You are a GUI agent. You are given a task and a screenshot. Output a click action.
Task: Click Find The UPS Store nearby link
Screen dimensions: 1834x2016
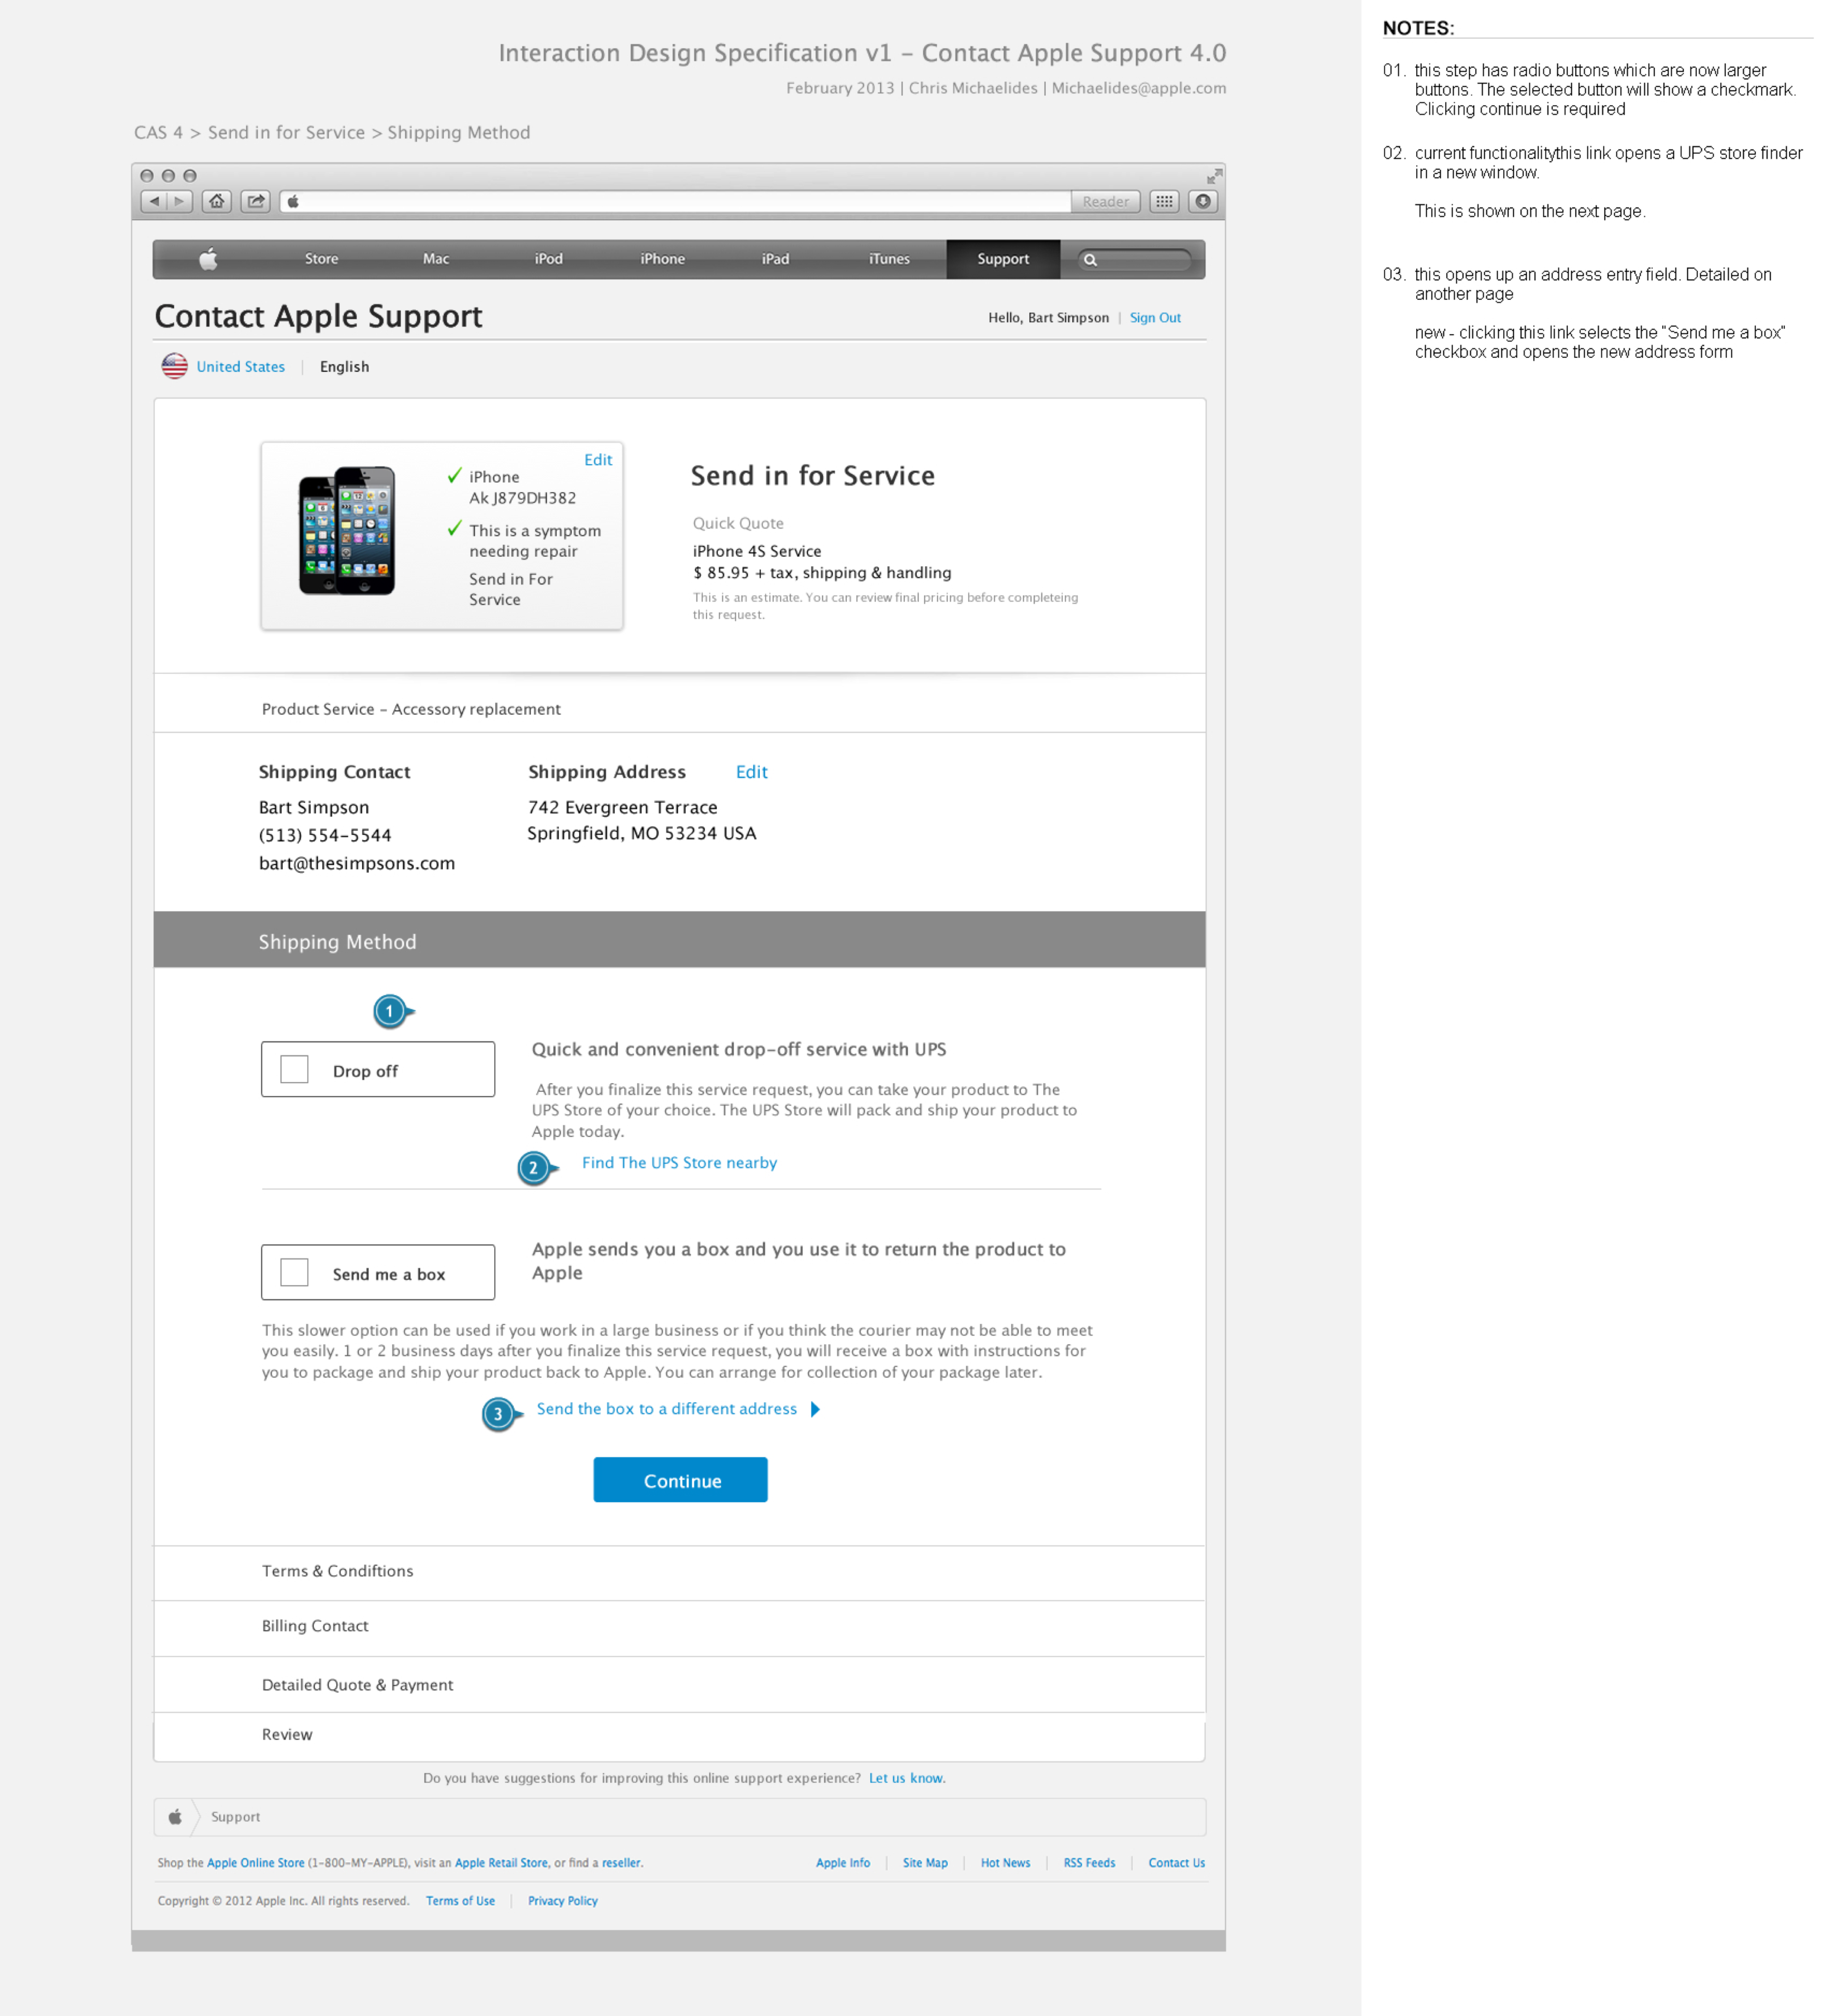click(679, 1162)
